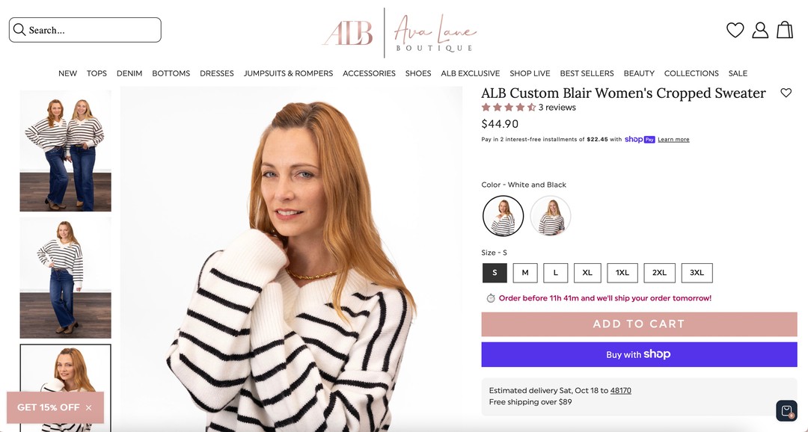The width and height of the screenshot is (808, 432).
Task: Go to the Sale menu item
Action: [738, 73]
